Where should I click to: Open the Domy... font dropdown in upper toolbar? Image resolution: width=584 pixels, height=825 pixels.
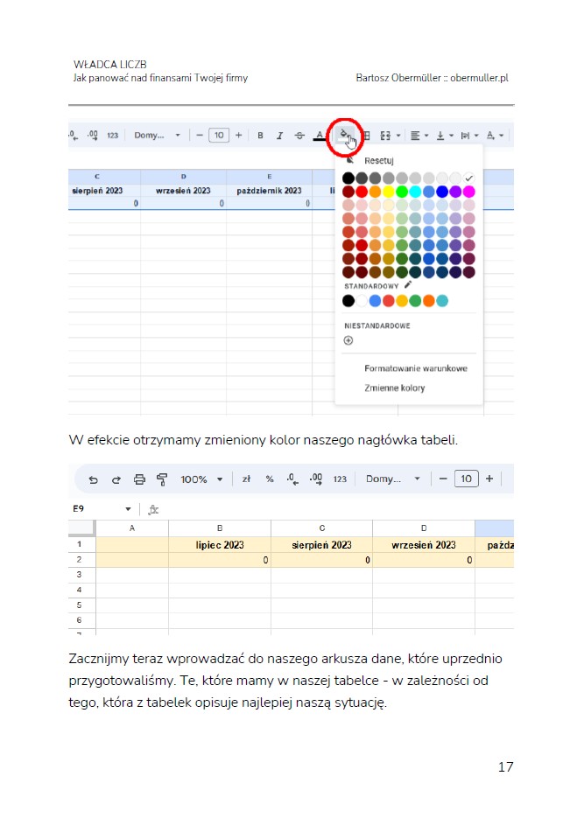pos(157,136)
